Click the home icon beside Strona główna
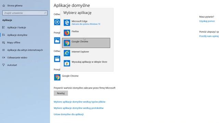 (4, 5)
